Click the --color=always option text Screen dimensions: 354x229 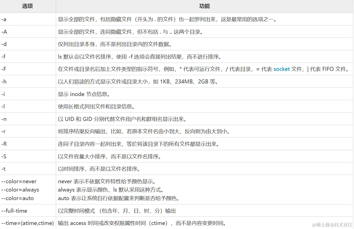20,190
